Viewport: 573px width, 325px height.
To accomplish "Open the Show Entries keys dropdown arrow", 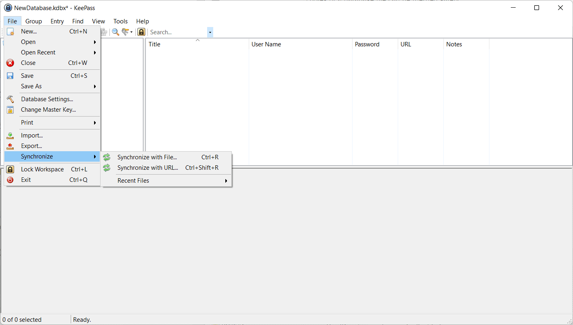I will [132, 32].
